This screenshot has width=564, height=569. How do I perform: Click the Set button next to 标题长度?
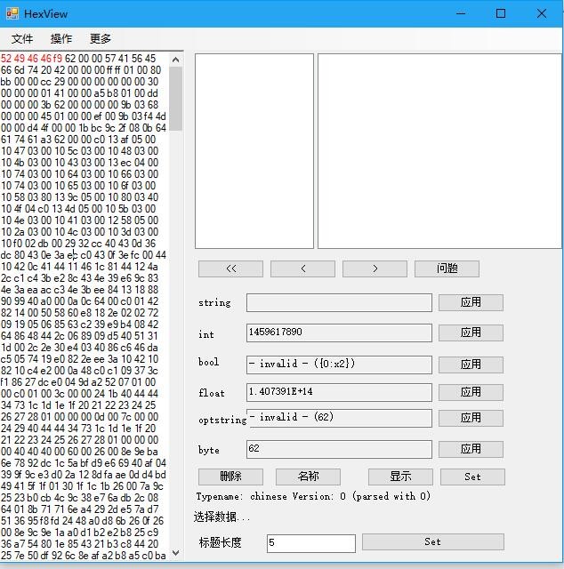(433, 542)
